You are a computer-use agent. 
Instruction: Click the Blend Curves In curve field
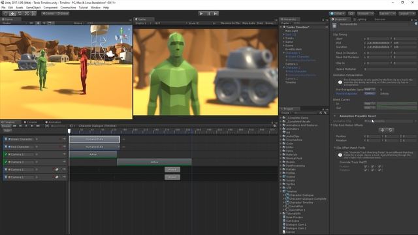pyautogui.click(x=396, y=103)
